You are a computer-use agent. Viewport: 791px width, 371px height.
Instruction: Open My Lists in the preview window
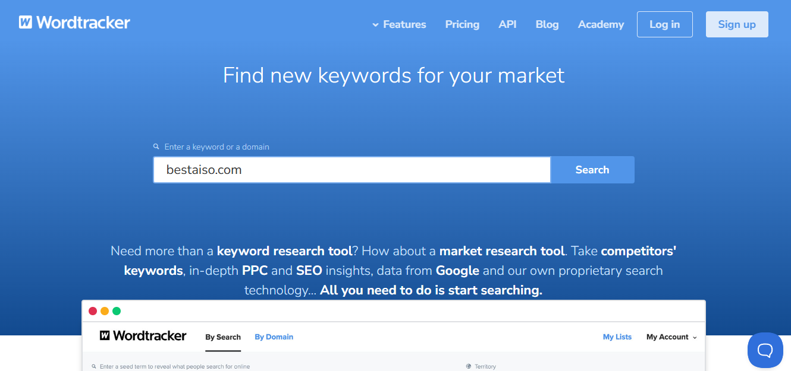(x=617, y=337)
